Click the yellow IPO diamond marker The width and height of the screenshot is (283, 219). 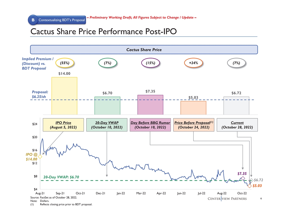(40, 156)
